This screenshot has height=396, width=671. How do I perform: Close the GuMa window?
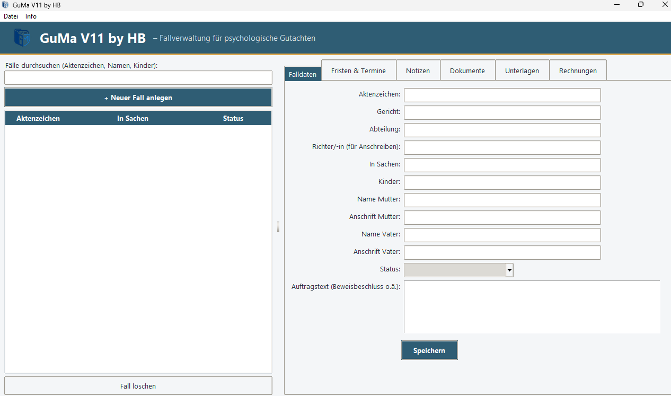pos(664,5)
